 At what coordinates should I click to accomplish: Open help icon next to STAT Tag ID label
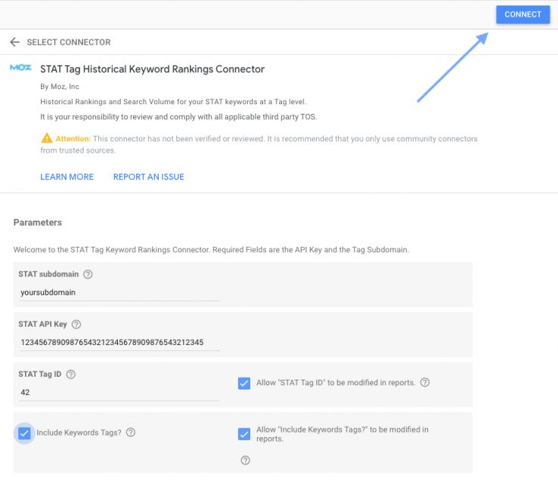click(x=71, y=375)
